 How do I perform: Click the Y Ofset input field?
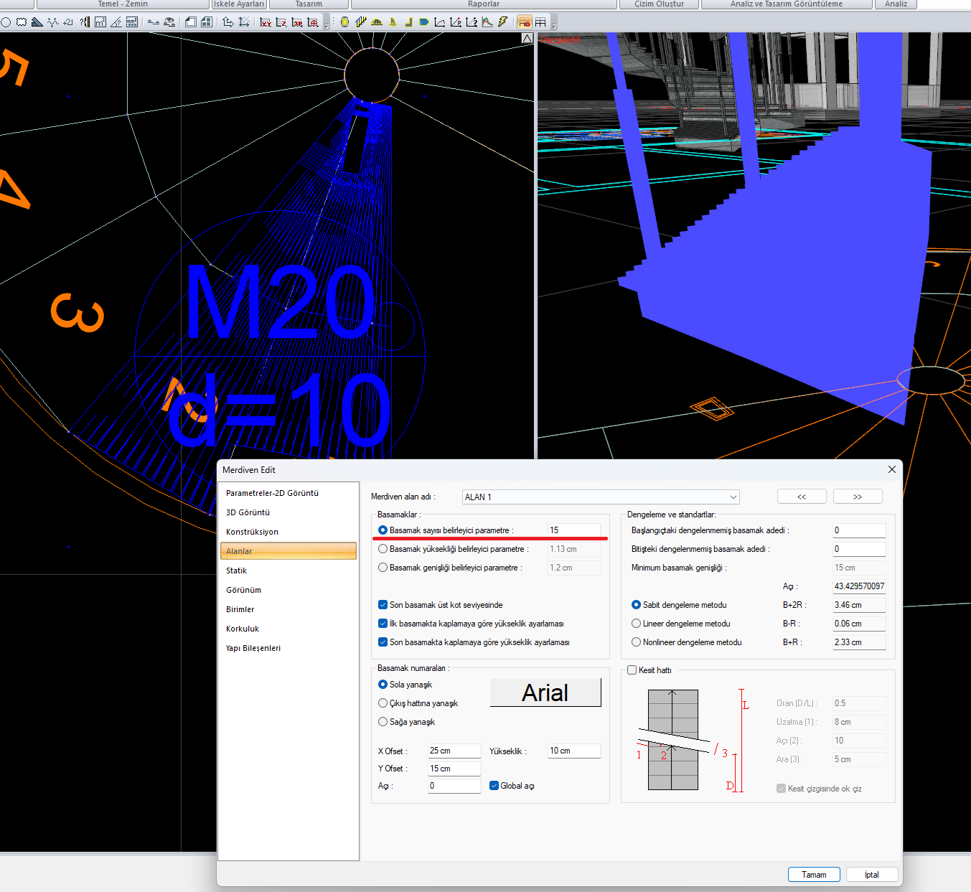454,769
